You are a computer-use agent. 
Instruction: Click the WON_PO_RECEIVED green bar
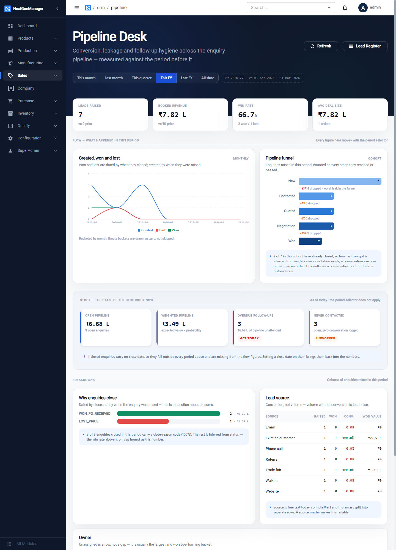(169, 414)
